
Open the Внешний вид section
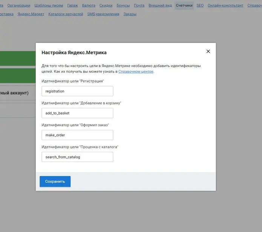click(x=160, y=6)
